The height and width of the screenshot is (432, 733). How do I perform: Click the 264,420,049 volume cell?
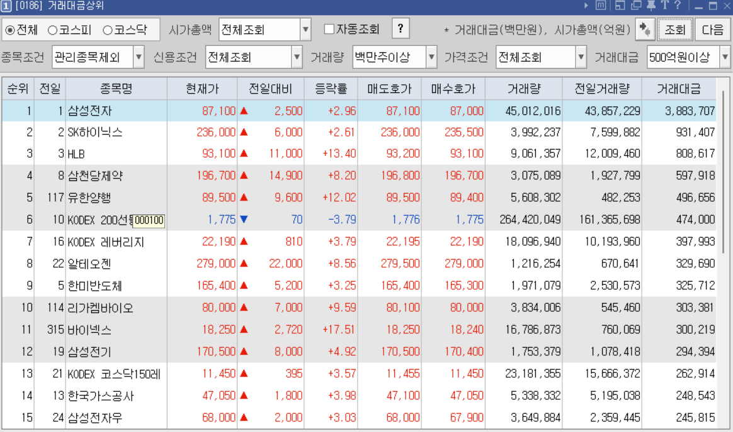[x=530, y=219]
